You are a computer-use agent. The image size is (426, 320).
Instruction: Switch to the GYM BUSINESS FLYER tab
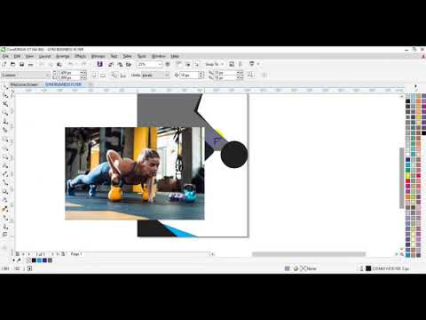(63, 84)
